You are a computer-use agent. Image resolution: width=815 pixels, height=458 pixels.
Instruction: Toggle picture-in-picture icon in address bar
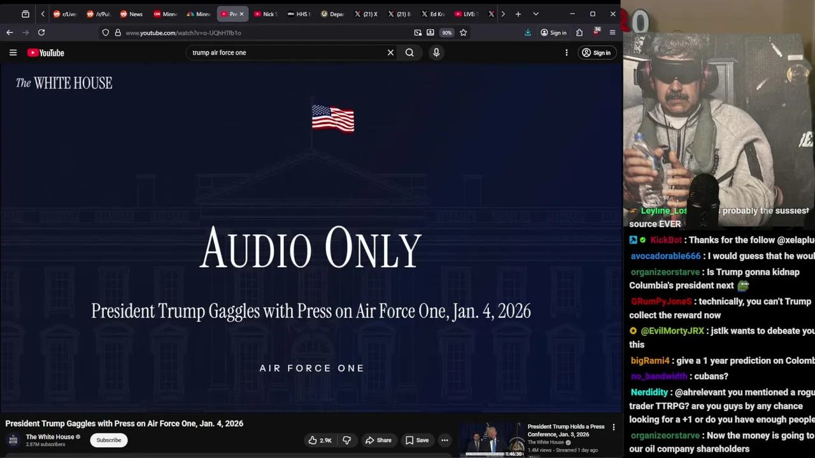pyautogui.click(x=418, y=32)
